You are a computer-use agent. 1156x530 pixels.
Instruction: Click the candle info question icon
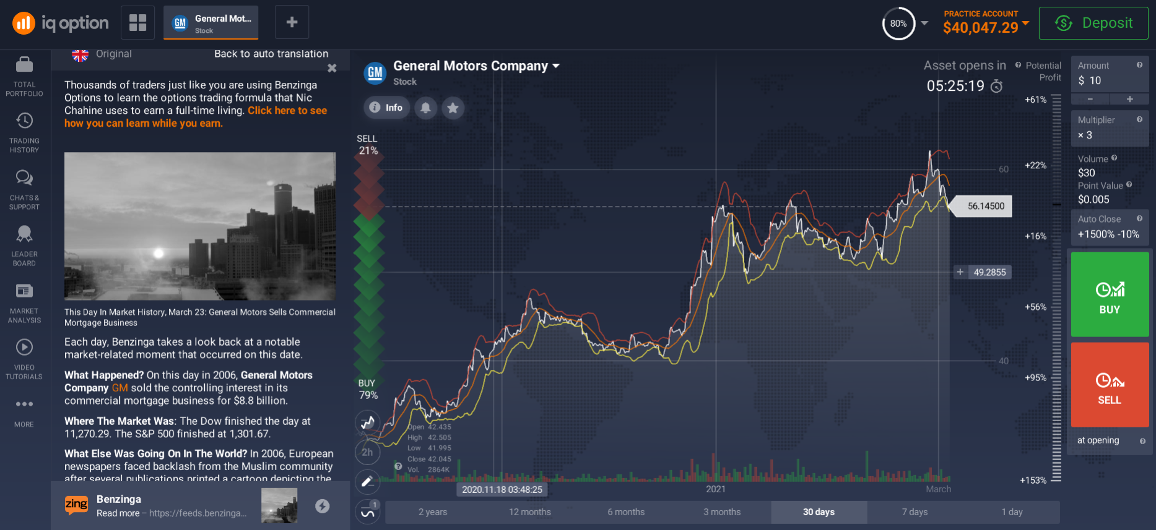(398, 466)
